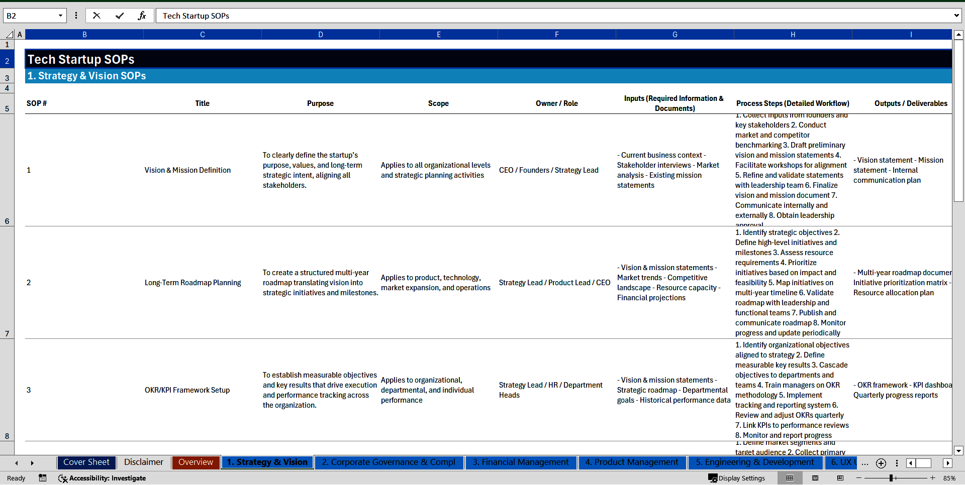The height and width of the screenshot is (485, 965).
Task: Click the zoom slider handle
Action: pos(891,478)
